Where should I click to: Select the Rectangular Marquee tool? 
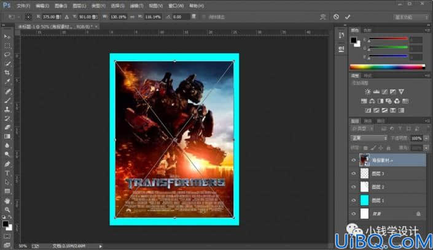tap(7, 46)
